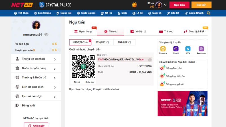Click the NET88 logo
This screenshot has height=127, width=226.
pyautogui.click(x=22, y=5)
